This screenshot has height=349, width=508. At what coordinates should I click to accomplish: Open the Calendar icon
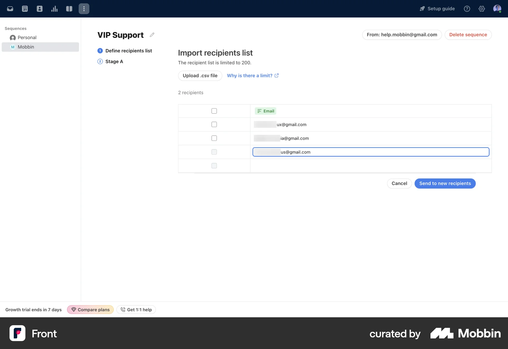pos(25,8)
